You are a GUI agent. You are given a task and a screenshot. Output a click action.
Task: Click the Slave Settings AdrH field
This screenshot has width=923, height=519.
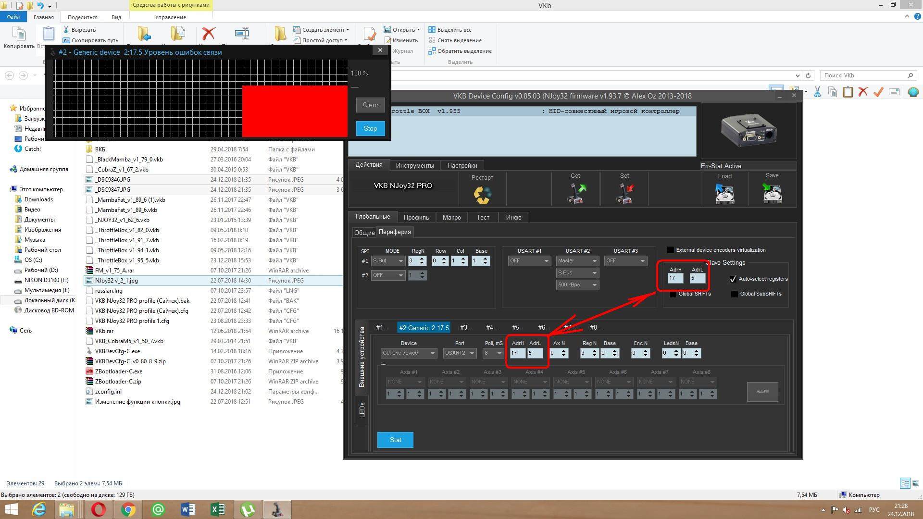(675, 278)
